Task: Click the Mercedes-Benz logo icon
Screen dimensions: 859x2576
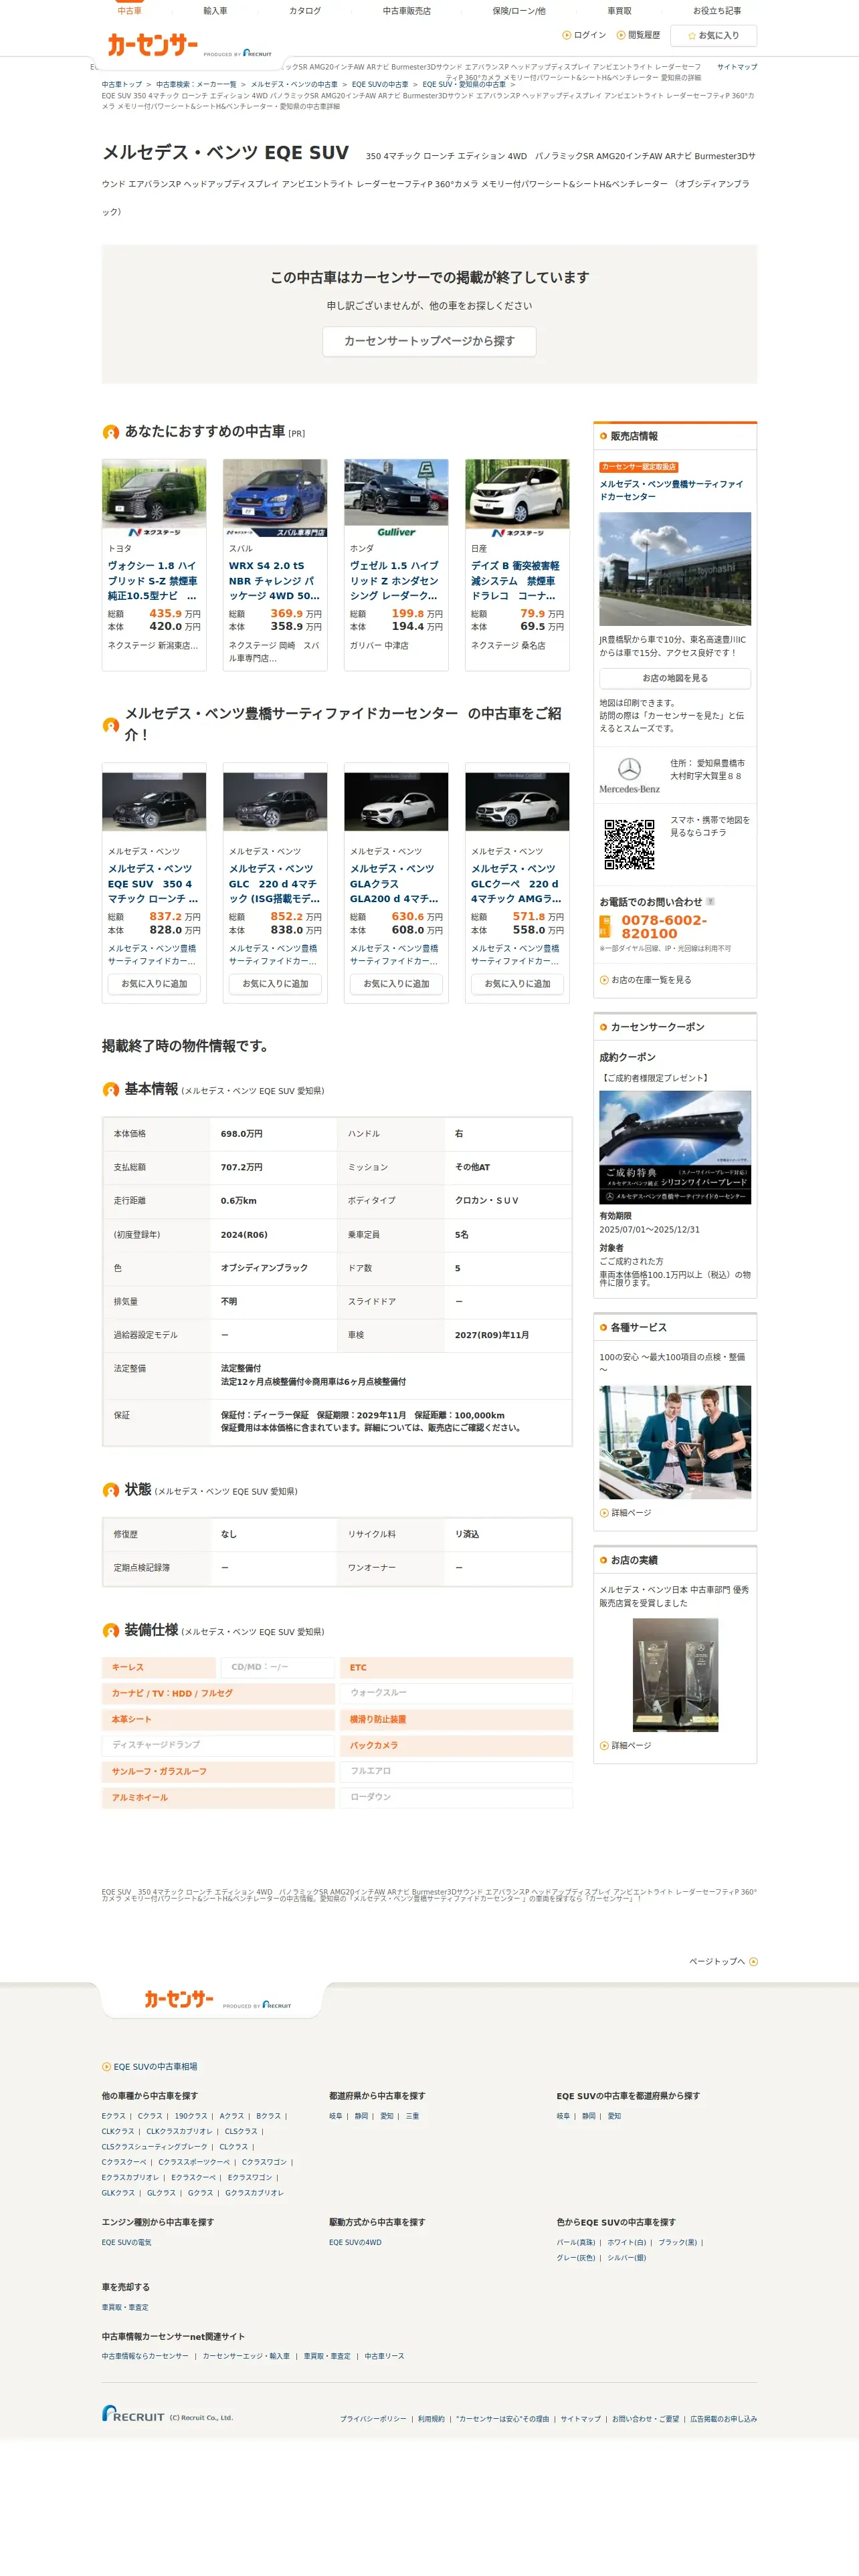Action: 629,775
